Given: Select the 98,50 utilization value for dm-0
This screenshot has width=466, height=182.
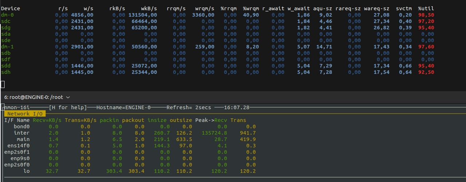Looking at the screenshot, I should pos(426,15).
